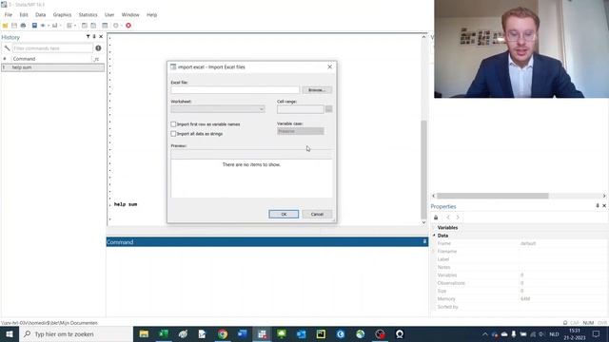This screenshot has height=342, width=609.
Task: Click the Viewer eye toolbar icon
Action: tap(43, 26)
